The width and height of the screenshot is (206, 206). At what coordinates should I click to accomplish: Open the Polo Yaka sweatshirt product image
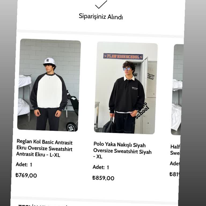pyautogui.click(x=126, y=88)
